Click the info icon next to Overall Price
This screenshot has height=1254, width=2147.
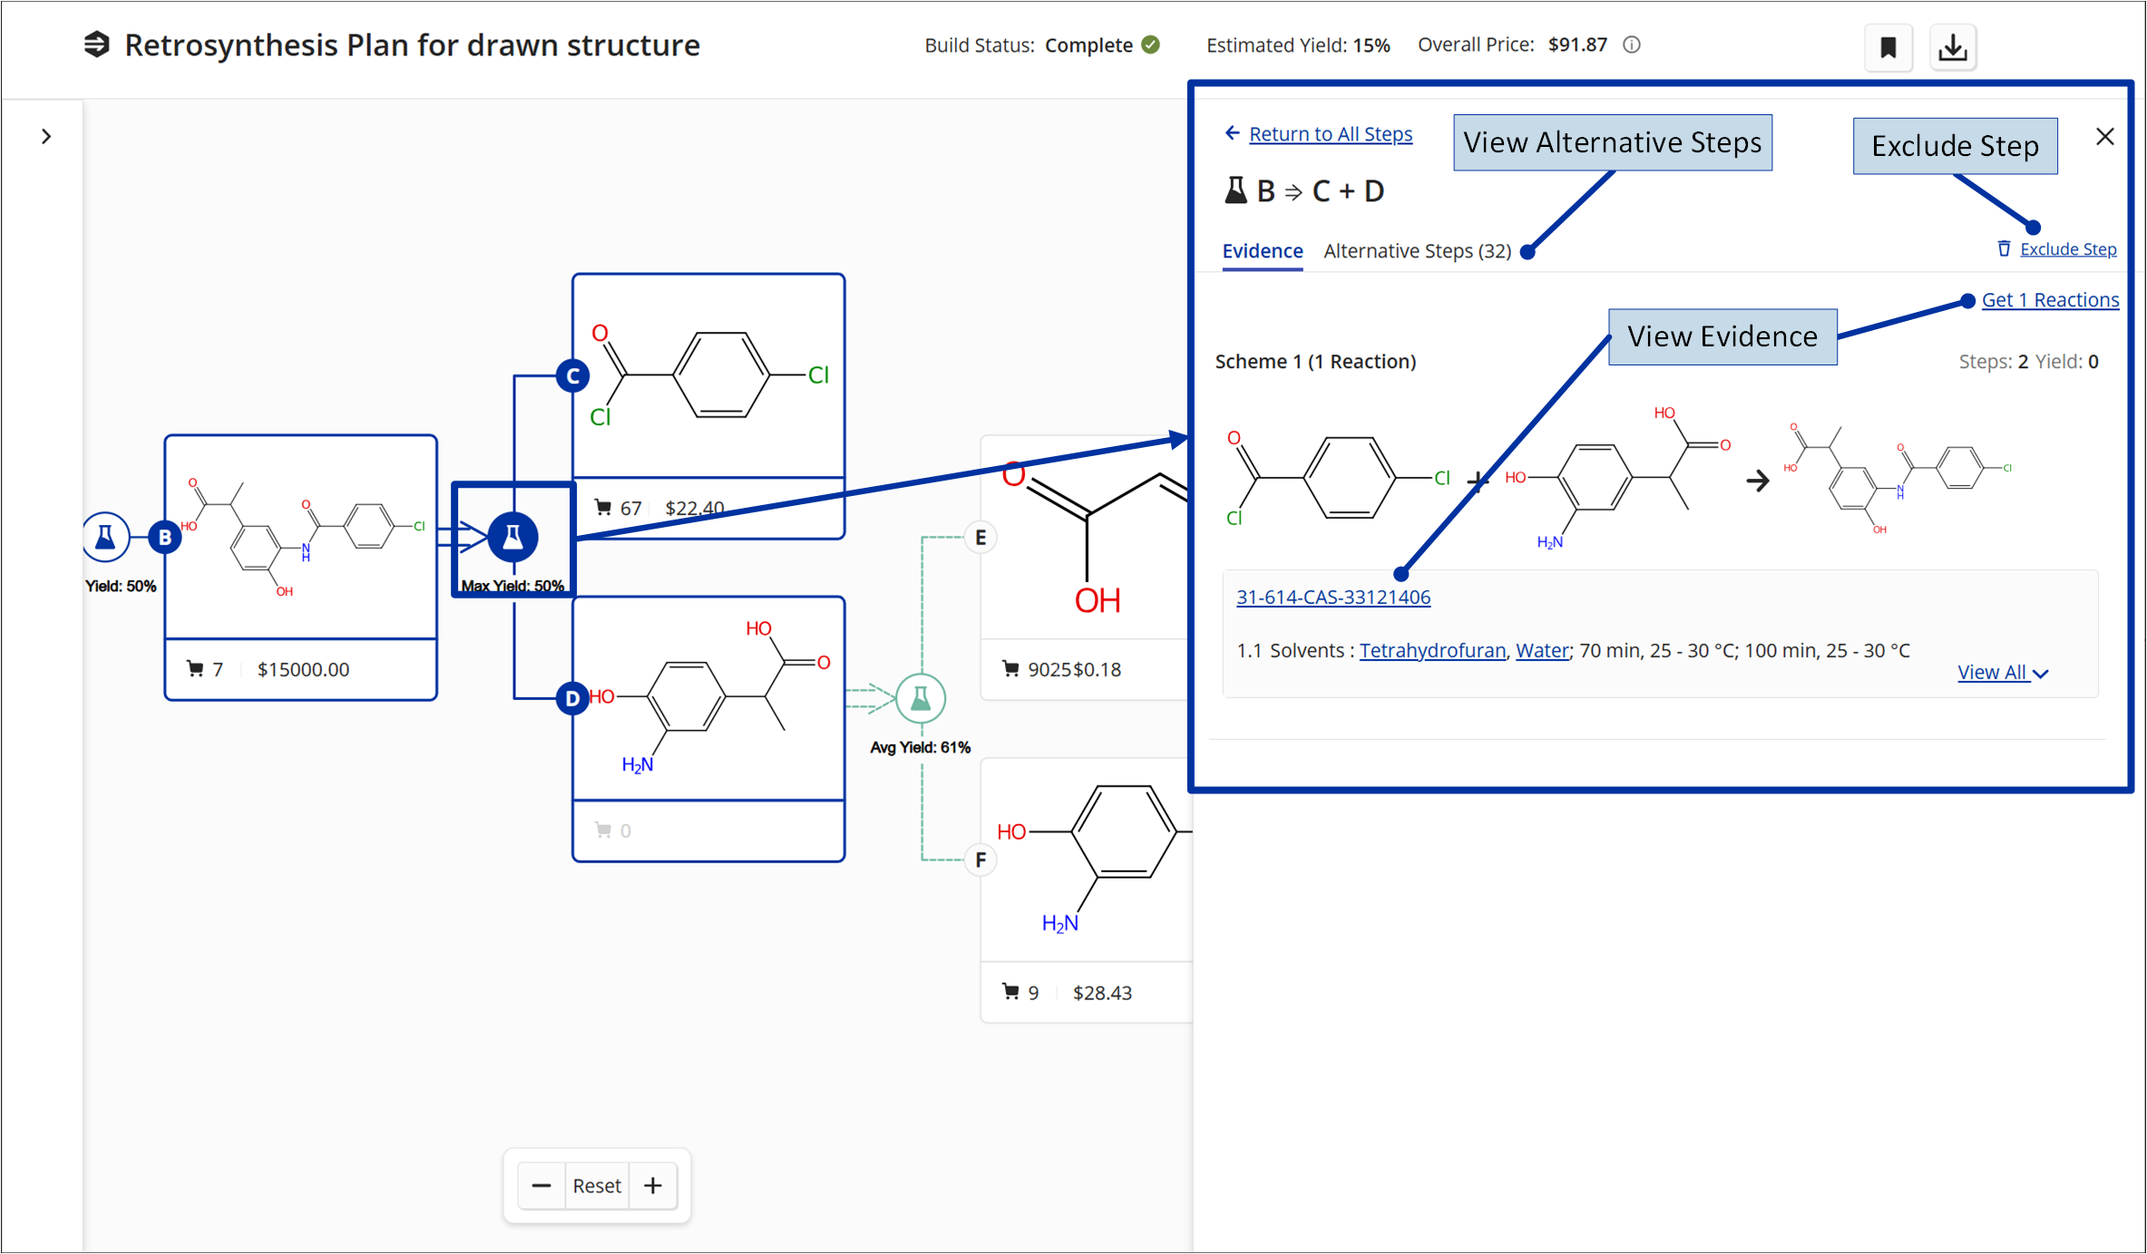(x=1632, y=44)
